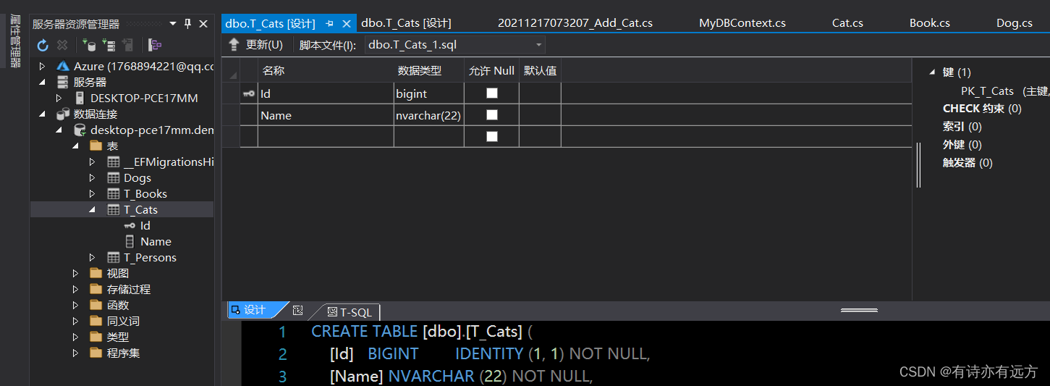The height and width of the screenshot is (386, 1050).
Task: Toggle Allow Null for the Name column
Action: pyautogui.click(x=492, y=115)
